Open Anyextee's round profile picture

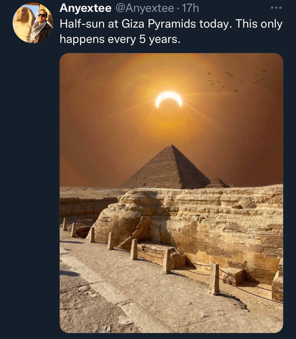[x=33, y=23]
